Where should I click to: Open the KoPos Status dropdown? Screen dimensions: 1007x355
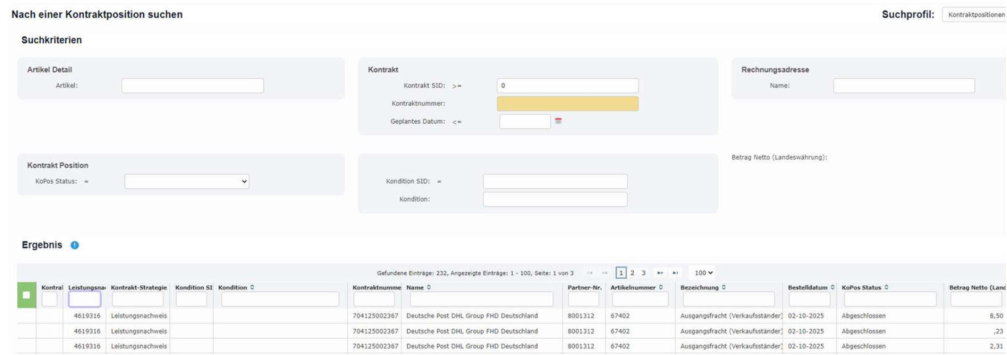pyautogui.click(x=187, y=181)
